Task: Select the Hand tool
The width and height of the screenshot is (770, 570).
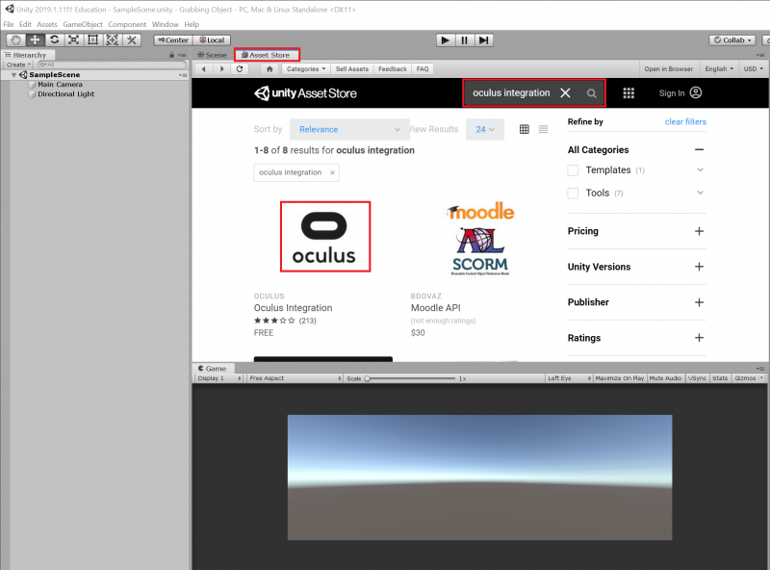Action: click(15, 40)
